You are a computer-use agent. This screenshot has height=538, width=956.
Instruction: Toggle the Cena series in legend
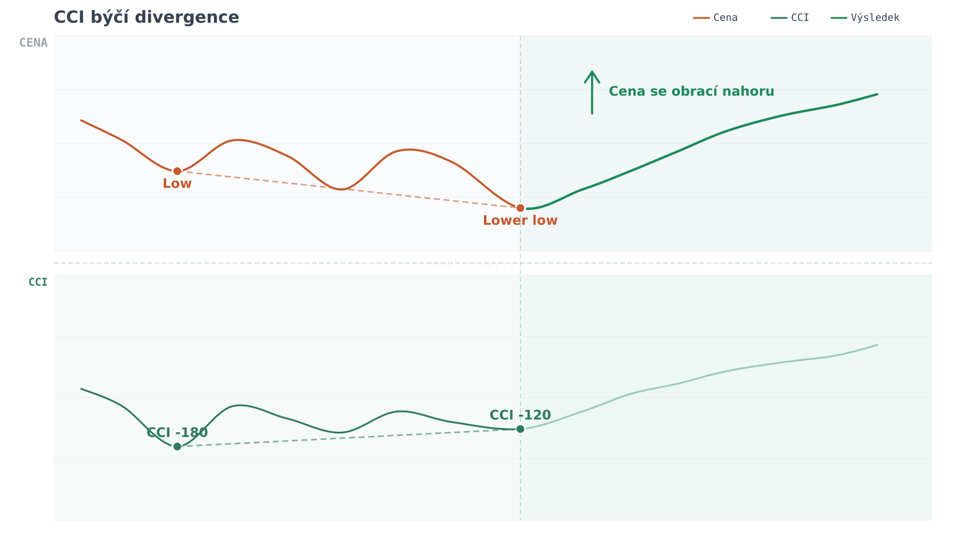[x=725, y=18]
